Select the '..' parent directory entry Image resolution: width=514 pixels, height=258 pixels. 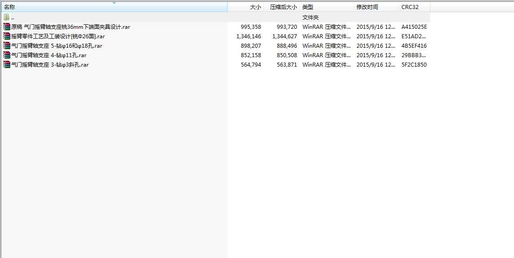pos(215,18)
